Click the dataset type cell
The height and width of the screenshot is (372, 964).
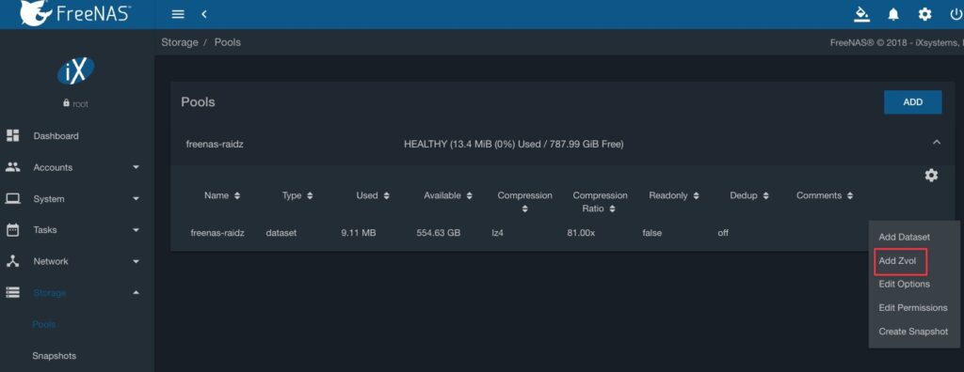point(281,233)
